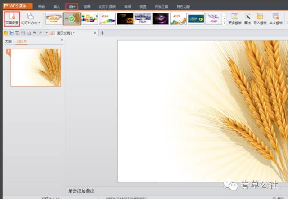Screen dimensions: 288x199
Task: Open the 开发工具 (Developer Tools) tab
Action: 162,7
